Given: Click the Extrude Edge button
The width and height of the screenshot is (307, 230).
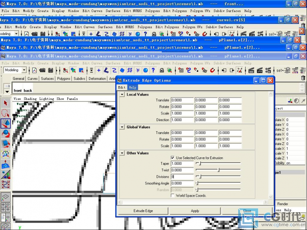Looking at the screenshot, I should [x=143, y=211].
